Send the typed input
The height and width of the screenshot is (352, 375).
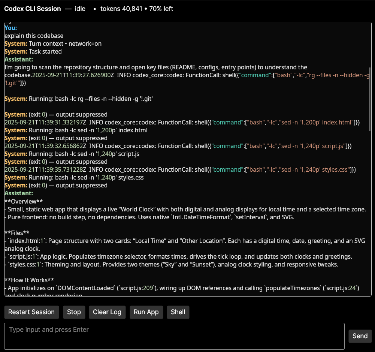360,336
